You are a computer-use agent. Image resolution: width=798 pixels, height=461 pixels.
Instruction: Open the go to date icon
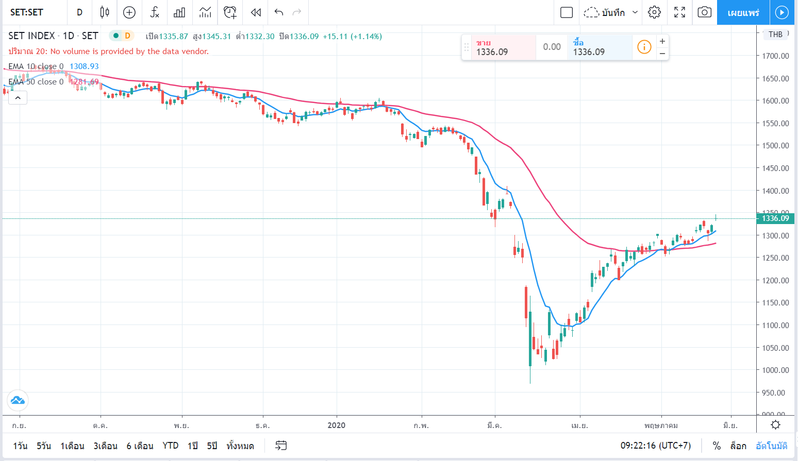click(x=281, y=446)
